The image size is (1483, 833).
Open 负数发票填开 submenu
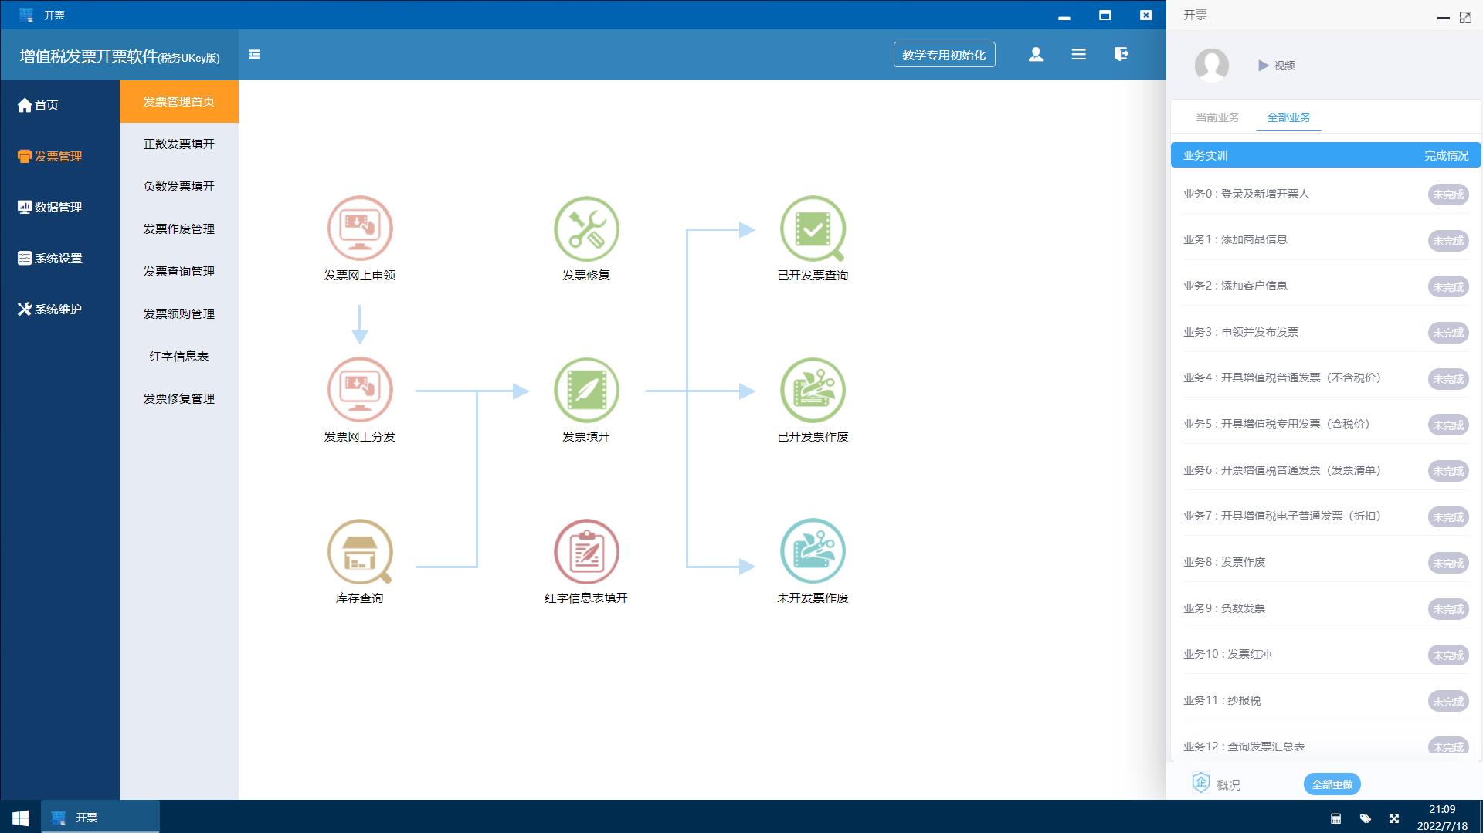coord(179,186)
